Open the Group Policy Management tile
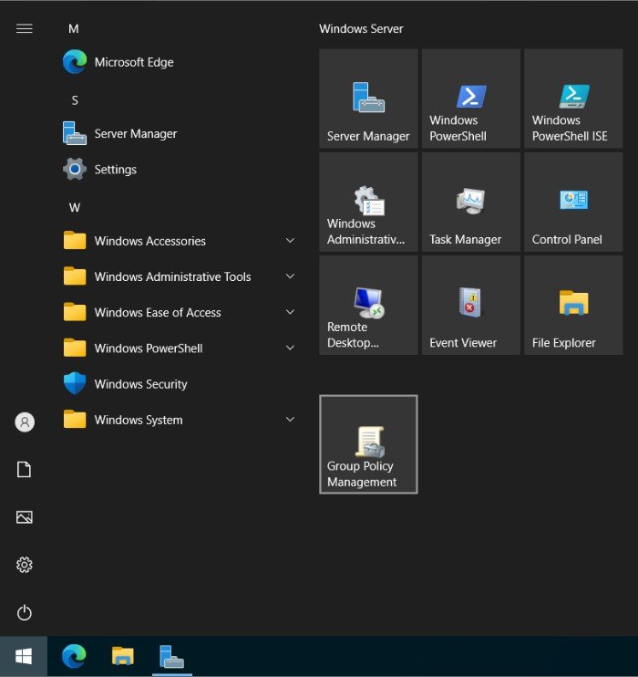This screenshot has height=677, width=638. pos(368,444)
